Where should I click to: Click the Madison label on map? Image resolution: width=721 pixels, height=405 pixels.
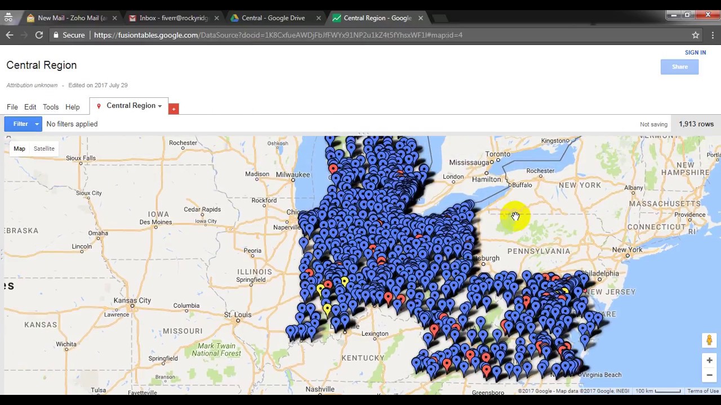point(257,174)
